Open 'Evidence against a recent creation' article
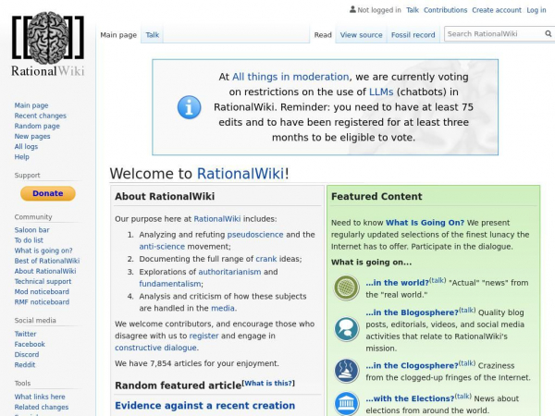The image size is (555, 416). point(204,406)
